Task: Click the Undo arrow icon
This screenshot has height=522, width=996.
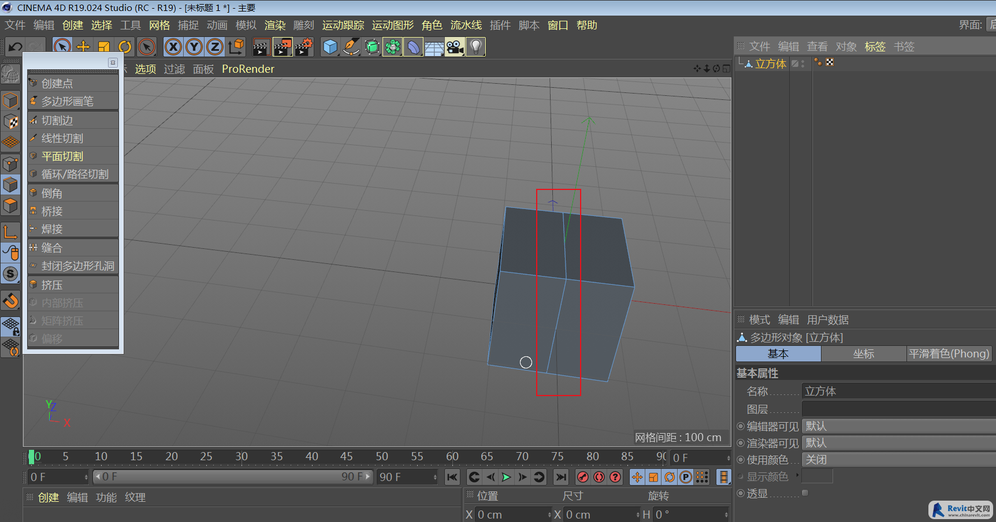Action: coord(16,47)
